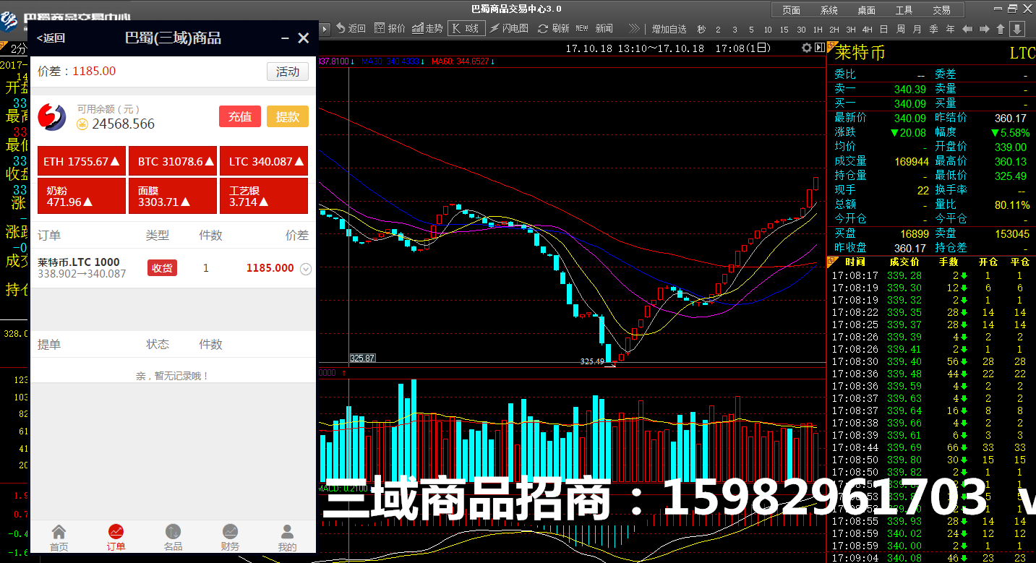Switch chart to 周 weekly period

point(900,29)
